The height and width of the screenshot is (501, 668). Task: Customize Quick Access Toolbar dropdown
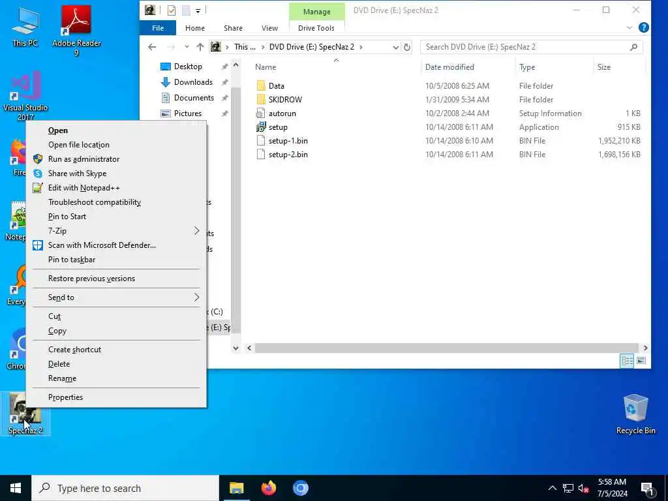(198, 11)
